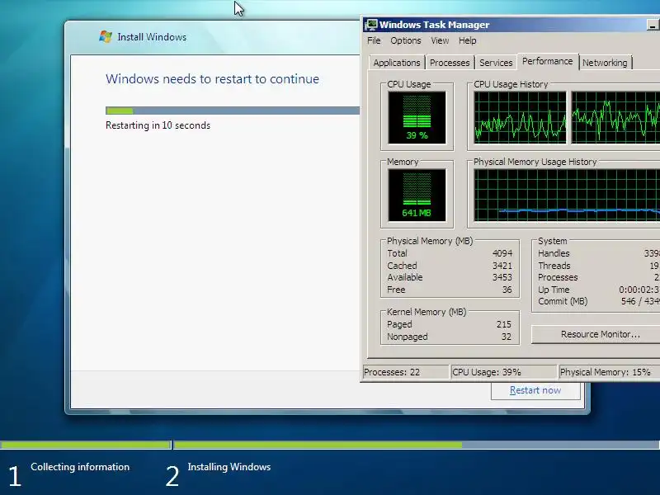Click the 'Installing Windows' step label

(229, 467)
